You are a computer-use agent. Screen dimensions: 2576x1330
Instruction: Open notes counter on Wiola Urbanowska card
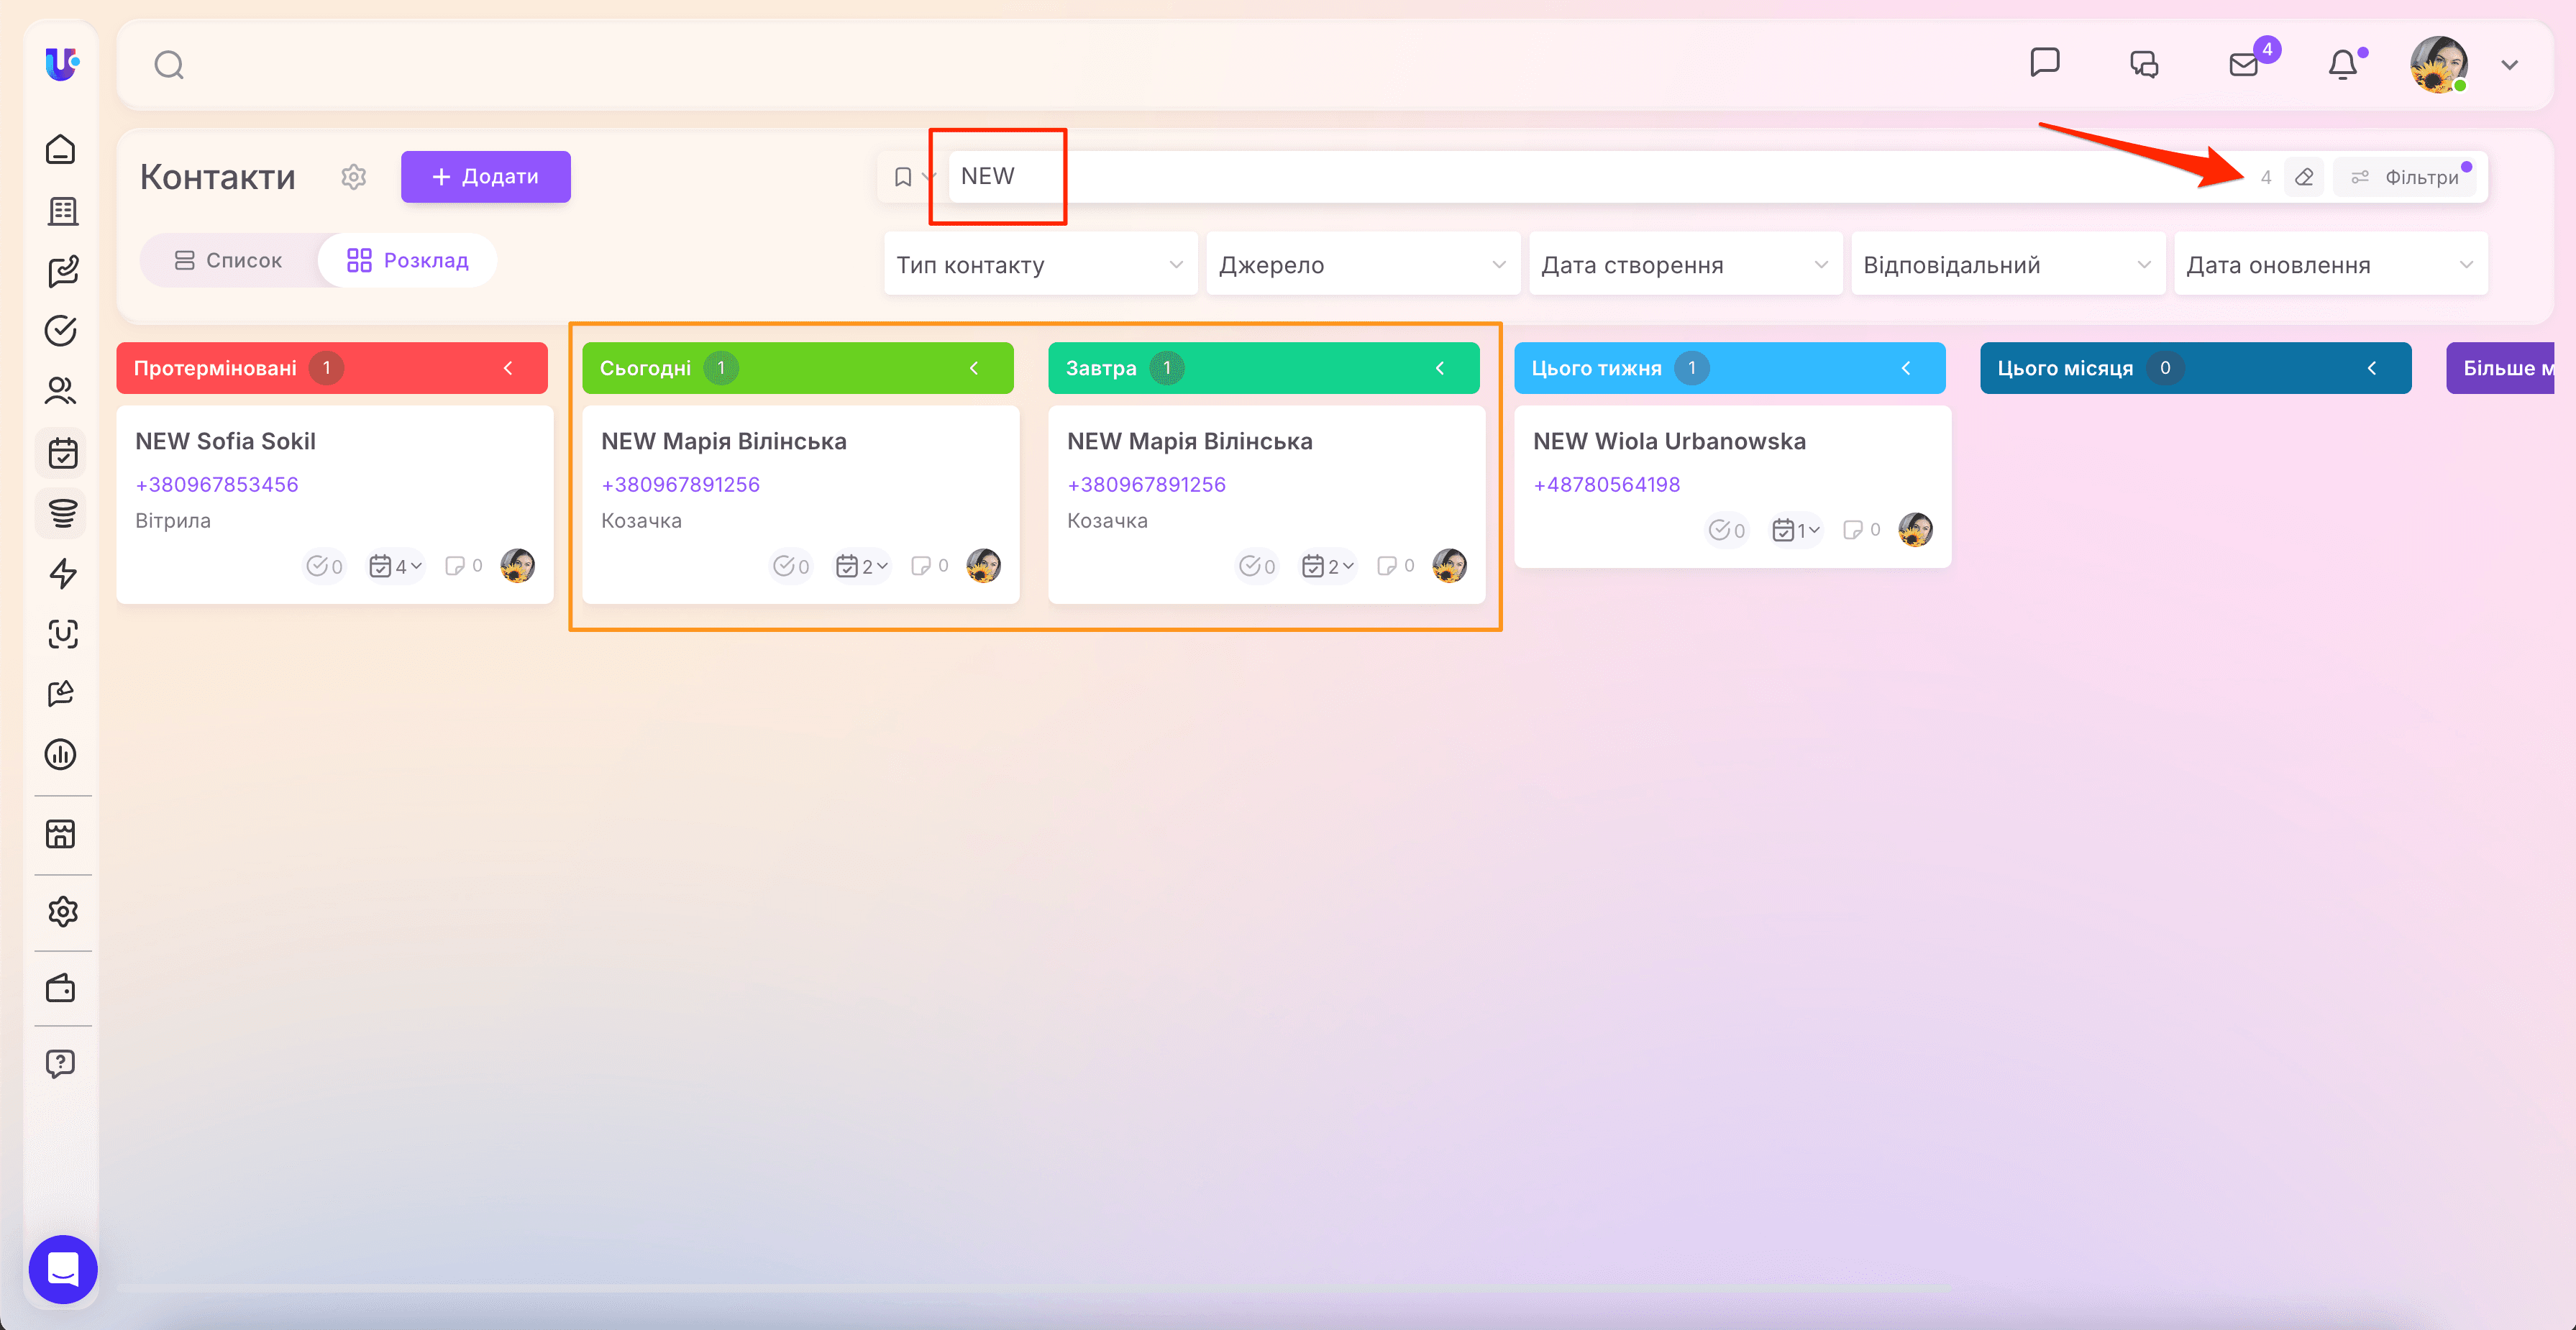(1862, 530)
